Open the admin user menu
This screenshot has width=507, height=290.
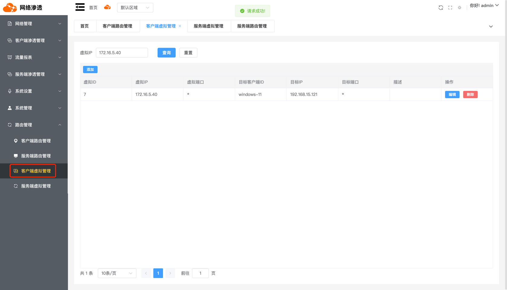[x=484, y=6]
